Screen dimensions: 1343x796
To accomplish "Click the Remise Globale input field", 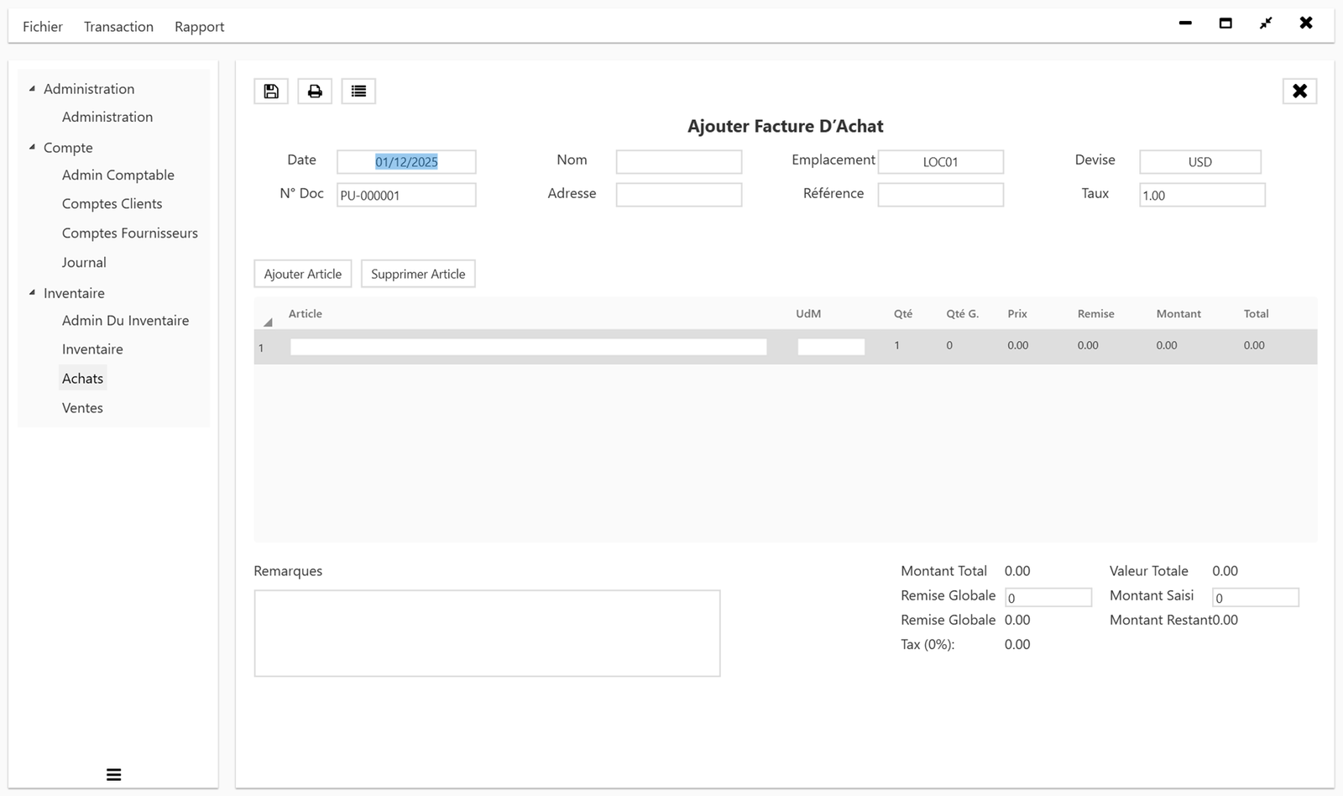I will [x=1048, y=596].
